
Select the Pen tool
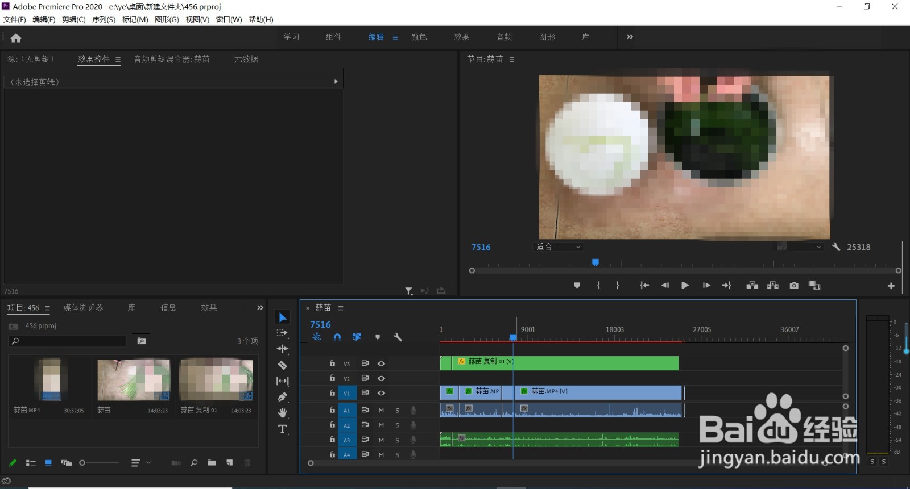point(283,397)
